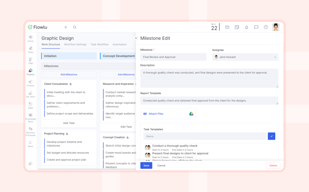Click the help question mark icon
The image size is (309, 192).
pos(266,27)
